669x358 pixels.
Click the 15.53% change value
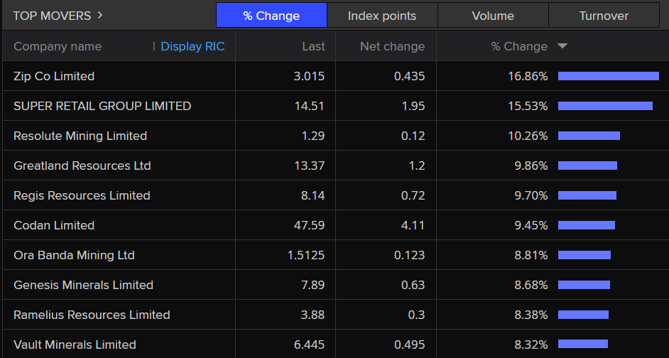pos(528,106)
